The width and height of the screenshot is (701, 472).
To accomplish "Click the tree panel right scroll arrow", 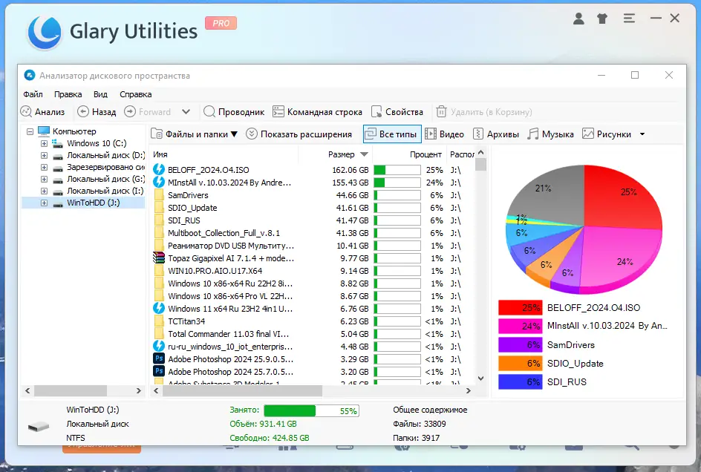I will tap(138, 390).
